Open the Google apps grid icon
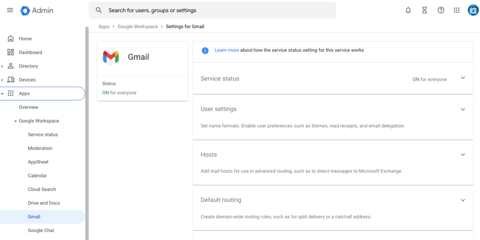The image size is (480, 240). 457,10
